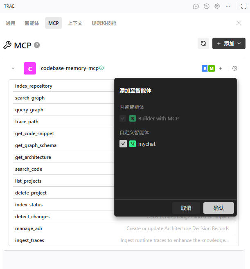Click 取消 to cancel the dialog
Image resolution: width=250 pixels, height=269 pixels.
[186, 208]
